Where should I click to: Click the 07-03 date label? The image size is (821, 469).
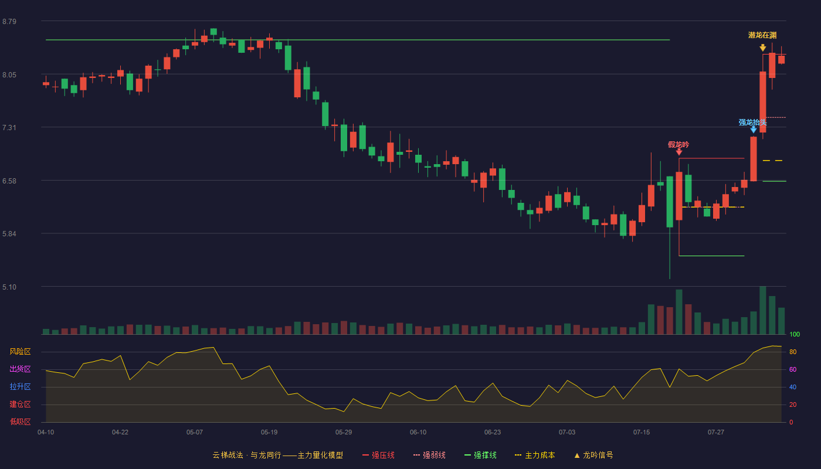(567, 432)
